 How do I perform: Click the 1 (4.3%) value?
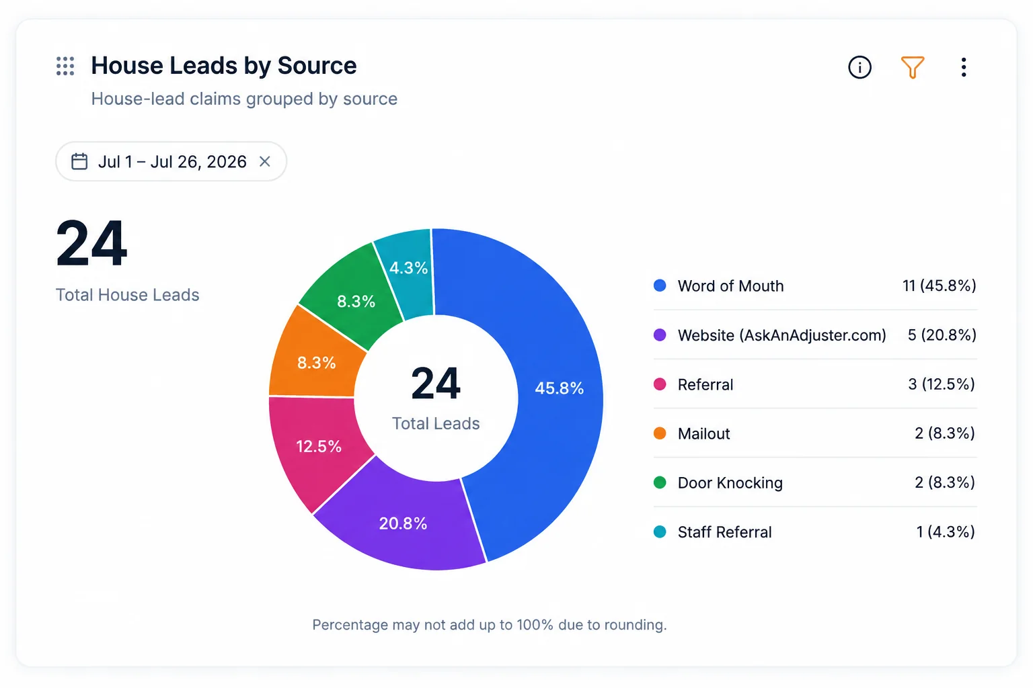point(946,532)
